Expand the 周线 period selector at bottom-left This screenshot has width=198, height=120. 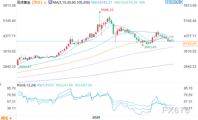pos(6,118)
